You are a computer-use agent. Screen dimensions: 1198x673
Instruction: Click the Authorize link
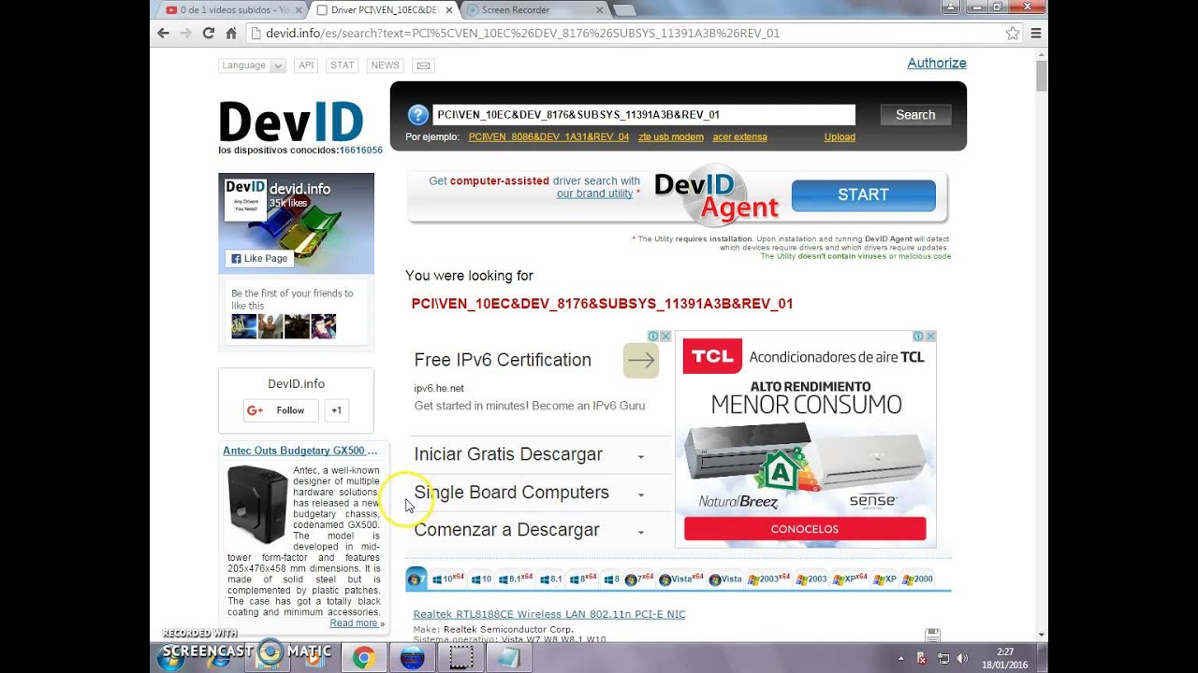pos(937,63)
